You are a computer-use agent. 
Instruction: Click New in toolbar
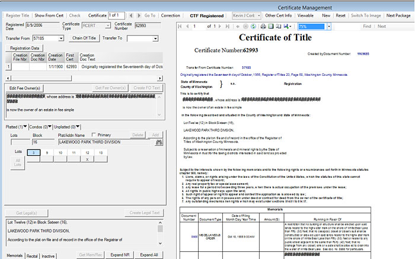tap(326, 15)
